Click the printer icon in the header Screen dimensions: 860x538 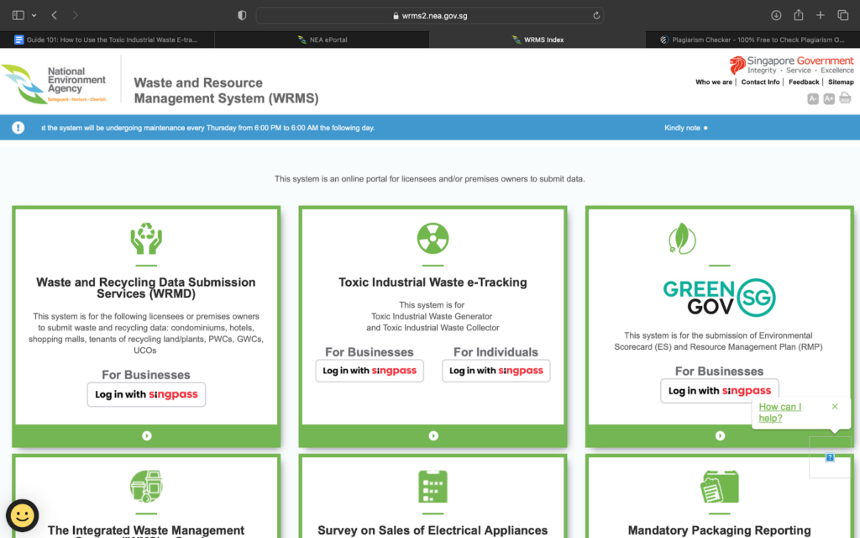coord(845,98)
